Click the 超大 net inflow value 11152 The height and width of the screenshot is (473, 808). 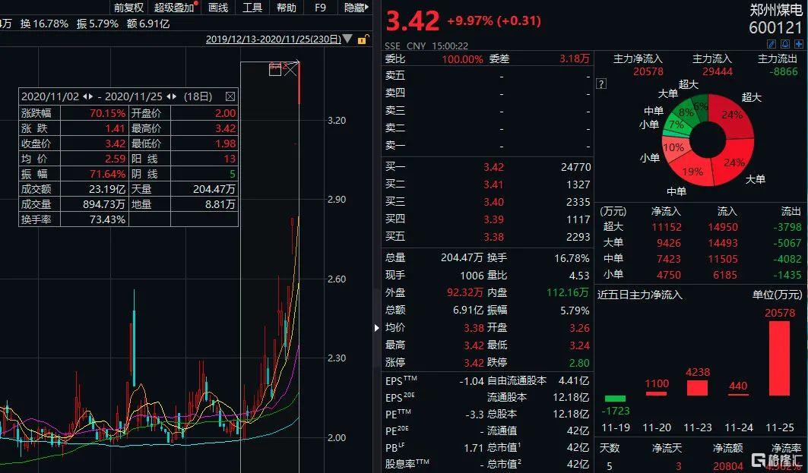click(667, 227)
